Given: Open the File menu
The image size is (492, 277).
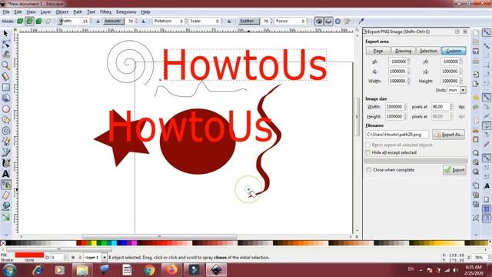Looking at the screenshot, I should 6,12.
